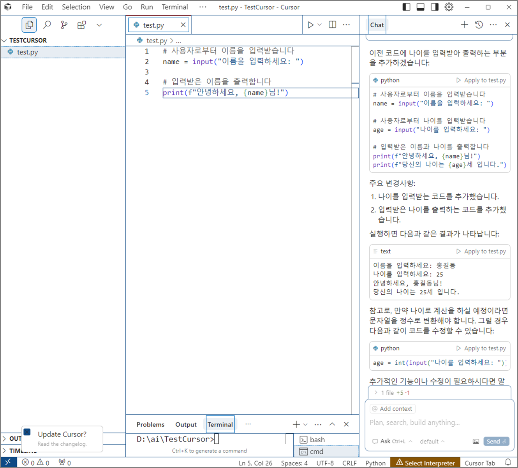Viewport: 518px width, 468px height.
Task: Close the test.py editor tab
Action: [183, 25]
